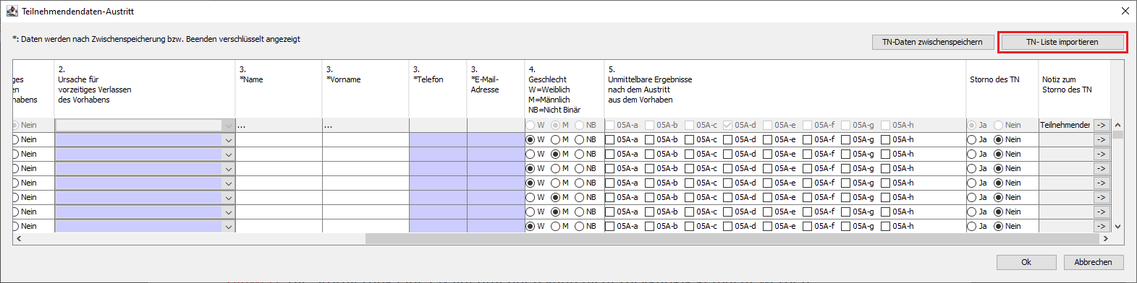Viewport: 1137px width, 283px height.
Task: Click the *E-Mail-Adresse column header
Action: pos(496,89)
